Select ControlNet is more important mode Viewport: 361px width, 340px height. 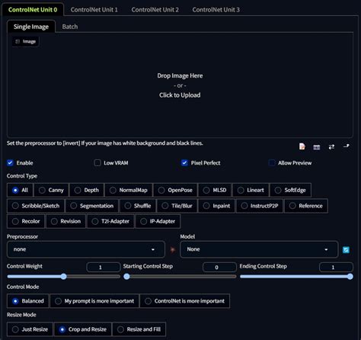point(185,301)
